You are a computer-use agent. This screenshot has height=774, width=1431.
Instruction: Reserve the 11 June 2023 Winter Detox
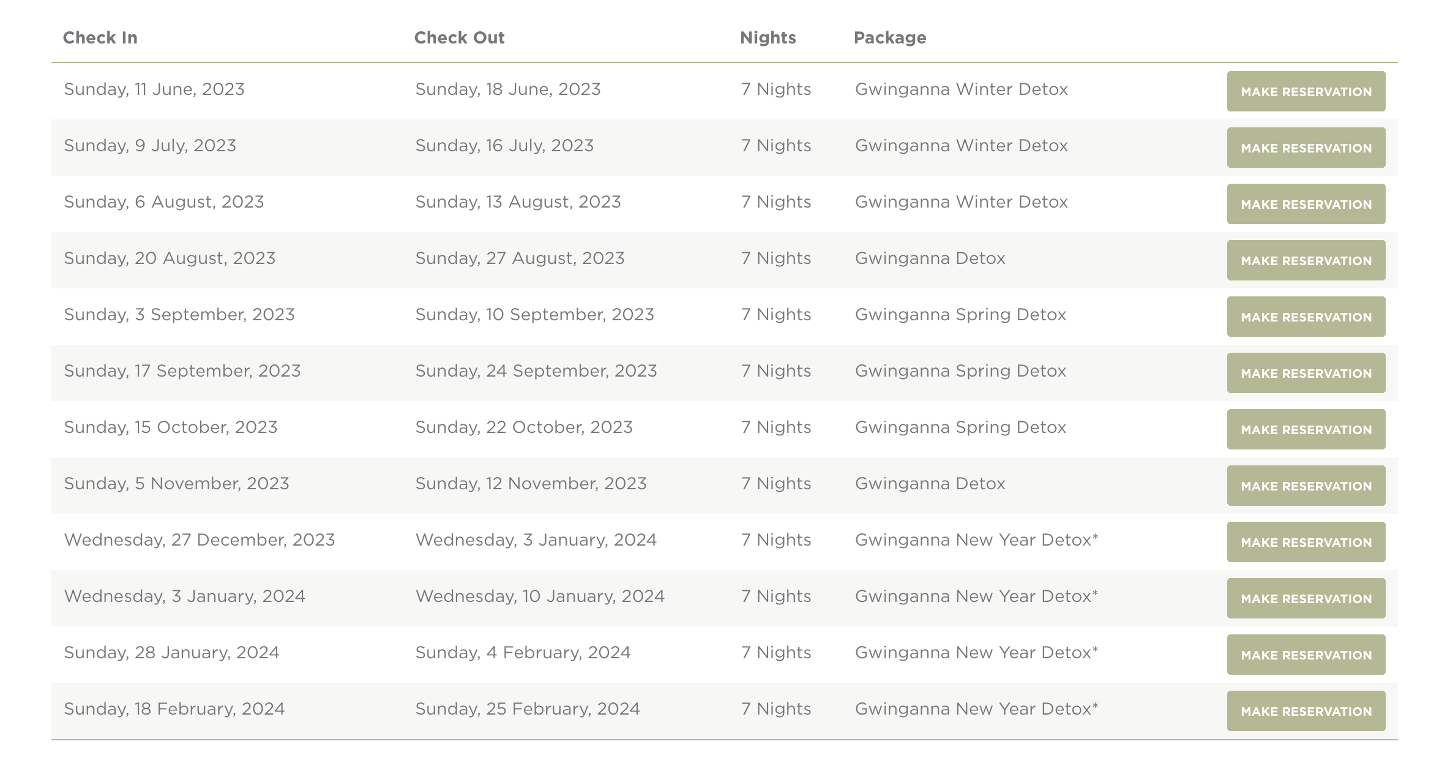(x=1306, y=91)
